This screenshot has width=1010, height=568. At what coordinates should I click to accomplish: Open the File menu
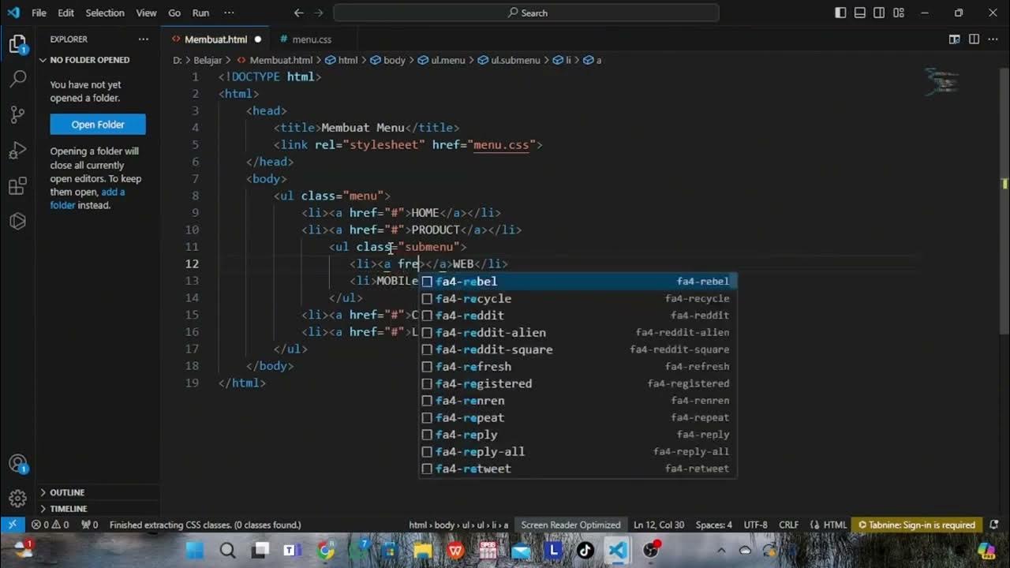click(x=39, y=13)
